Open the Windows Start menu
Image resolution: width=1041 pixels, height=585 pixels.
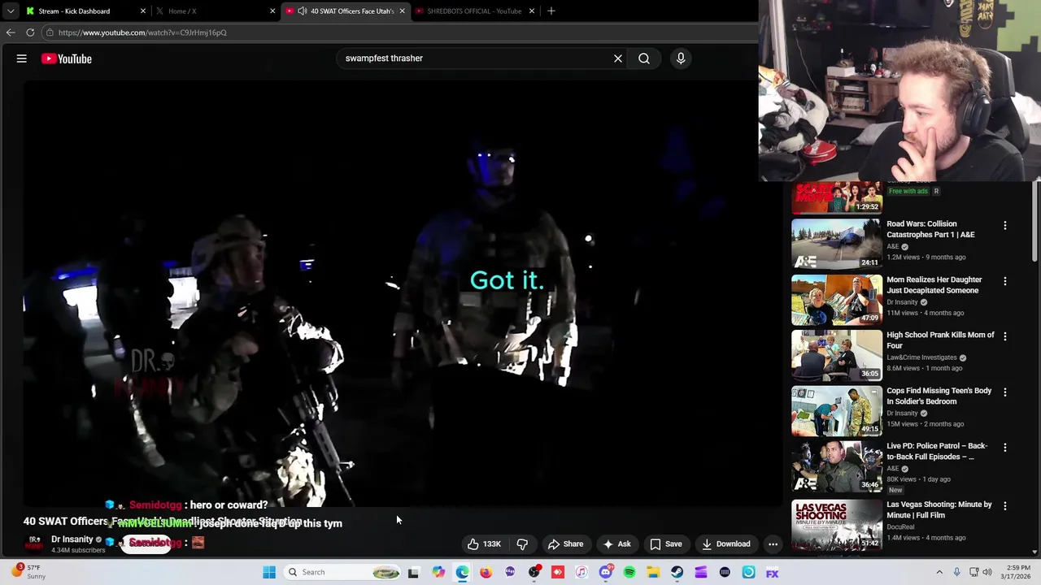point(269,572)
